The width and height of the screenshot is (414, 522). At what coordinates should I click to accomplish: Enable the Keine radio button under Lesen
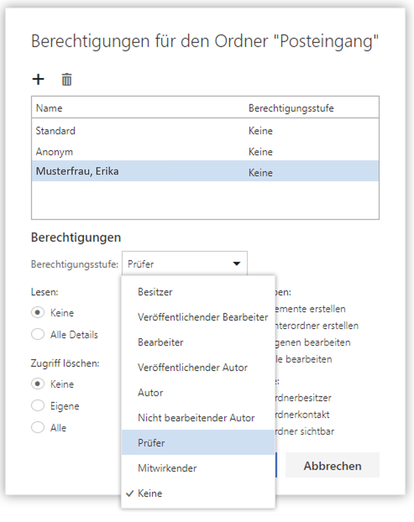pyautogui.click(x=38, y=312)
